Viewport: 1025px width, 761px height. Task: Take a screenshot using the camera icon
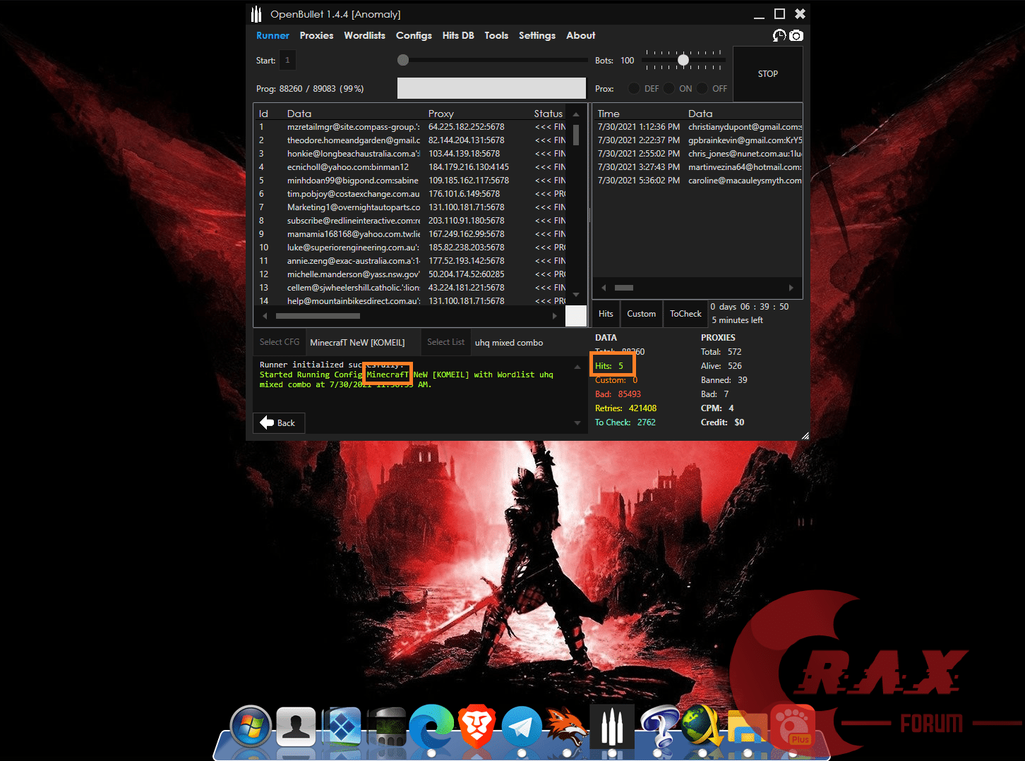[796, 35]
